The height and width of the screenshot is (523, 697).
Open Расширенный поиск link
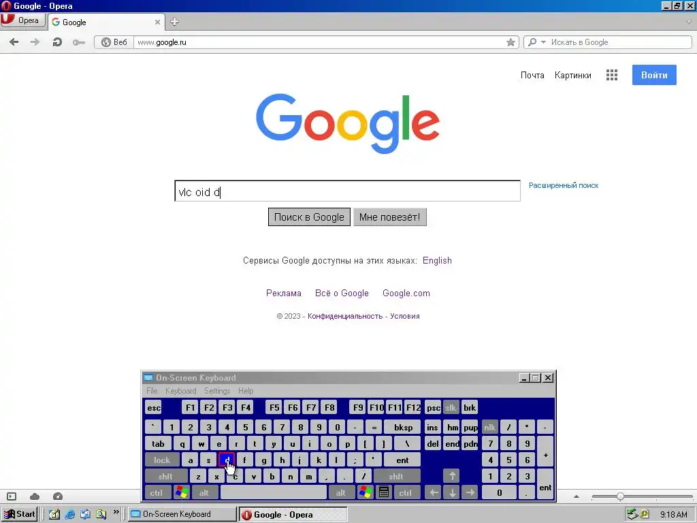tap(563, 185)
